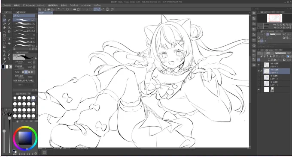Click the layer opacity slider
This screenshot has height=157, width=292.
(x=280, y=53)
